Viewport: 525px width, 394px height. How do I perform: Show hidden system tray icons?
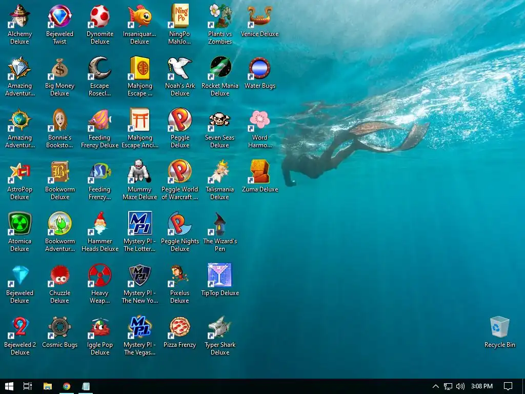pyautogui.click(x=436, y=386)
